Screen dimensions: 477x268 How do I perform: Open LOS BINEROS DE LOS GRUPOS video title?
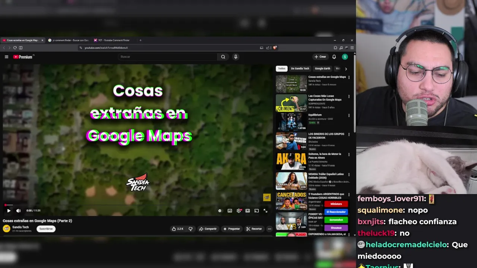(x=326, y=136)
